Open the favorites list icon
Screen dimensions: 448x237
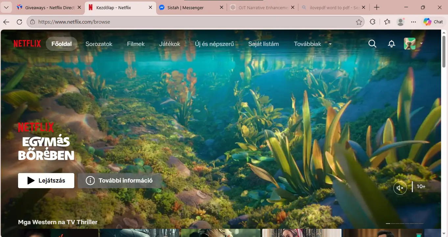387,22
